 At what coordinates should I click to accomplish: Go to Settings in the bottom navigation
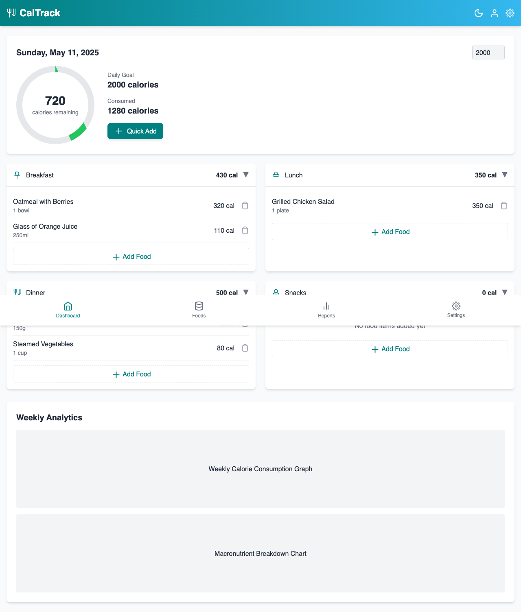click(456, 310)
